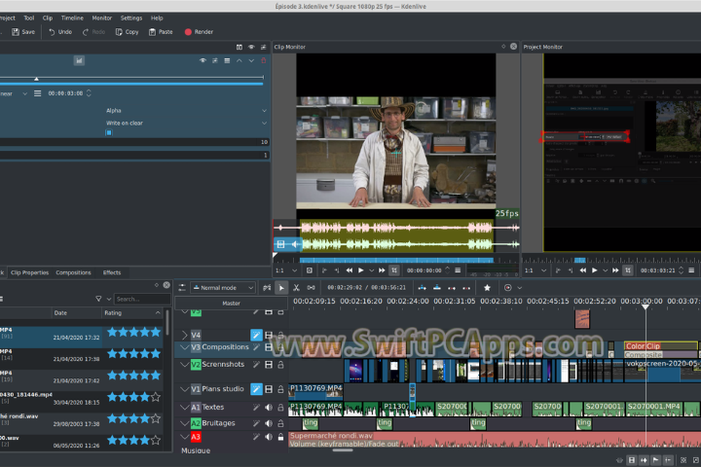Screen dimensions: 701x467
Task: Open Project Monitor zoom 1:1 dropdown
Action: (535, 270)
